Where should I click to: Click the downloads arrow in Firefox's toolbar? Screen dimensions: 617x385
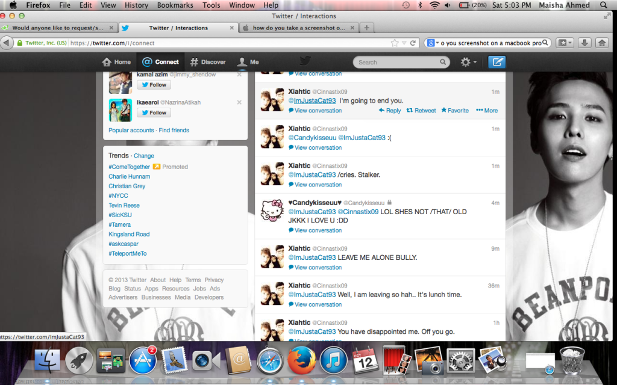(x=584, y=43)
